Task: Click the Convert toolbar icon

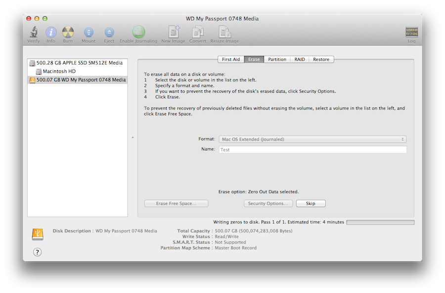Action: click(198, 32)
